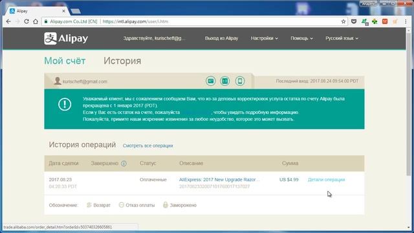Viewport: 414px width, 233px height.
Task: Click the red extension icon in toolbar
Action: point(385,21)
